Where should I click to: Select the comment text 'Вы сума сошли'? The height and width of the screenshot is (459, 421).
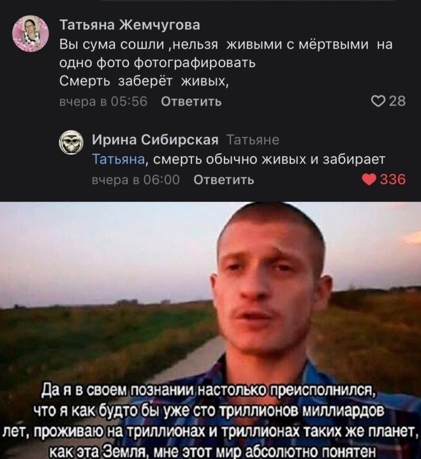112,45
